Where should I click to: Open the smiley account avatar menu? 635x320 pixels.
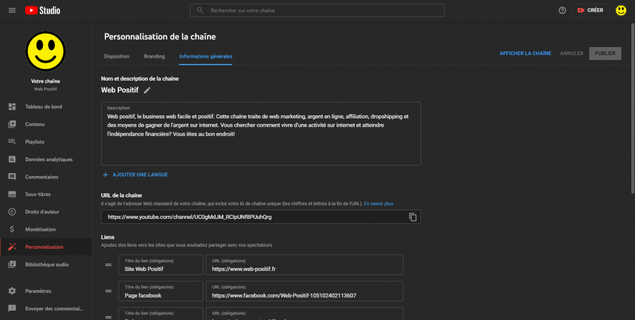point(620,10)
